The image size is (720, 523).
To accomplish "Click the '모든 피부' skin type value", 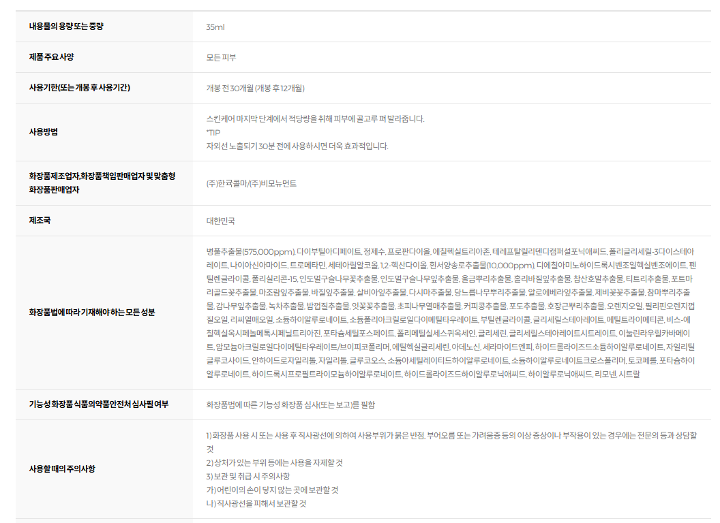I will [221, 57].
